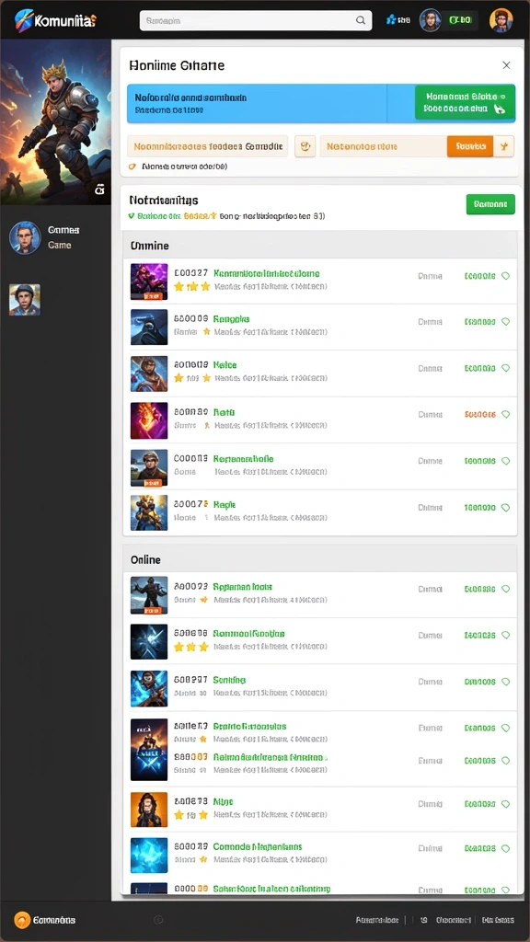This screenshot has height=942, width=530.
Task: Collapse the Omnine section header
Action: 319,246
